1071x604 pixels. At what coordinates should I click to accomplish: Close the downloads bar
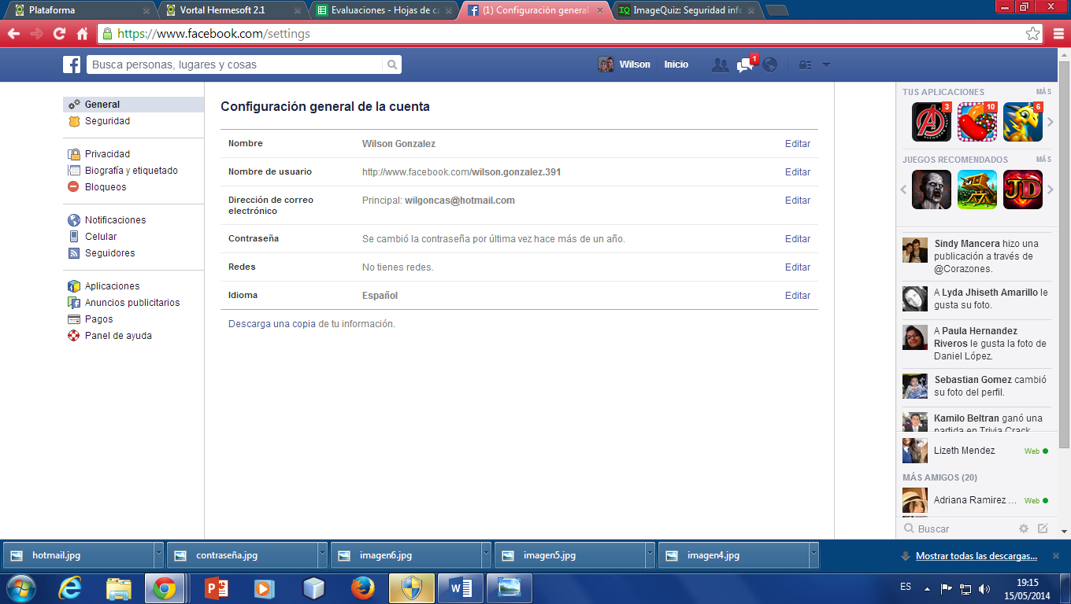point(1055,556)
